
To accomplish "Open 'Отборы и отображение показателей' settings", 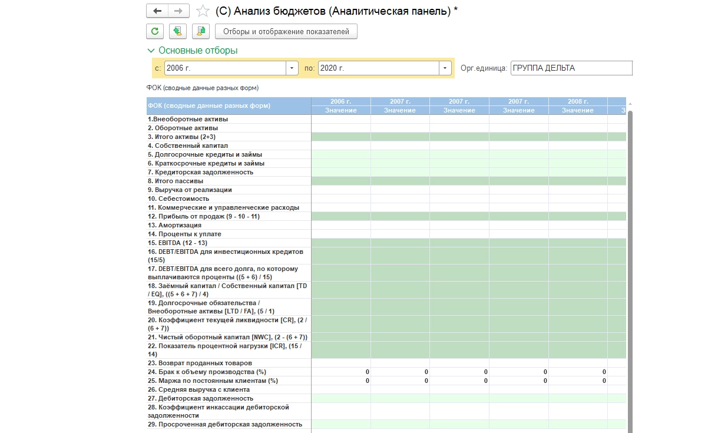I will pyautogui.click(x=286, y=31).
